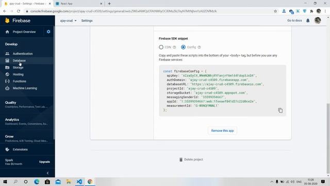Open the Hosting section
This screenshot has width=330, height=186.
tap(18, 74)
